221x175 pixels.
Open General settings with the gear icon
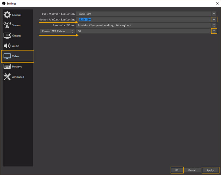(x=7, y=15)
